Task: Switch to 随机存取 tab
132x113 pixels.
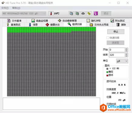Action: (x=94, y=21)
